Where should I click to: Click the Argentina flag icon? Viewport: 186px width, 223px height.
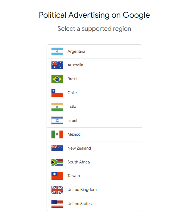(57, 51)
